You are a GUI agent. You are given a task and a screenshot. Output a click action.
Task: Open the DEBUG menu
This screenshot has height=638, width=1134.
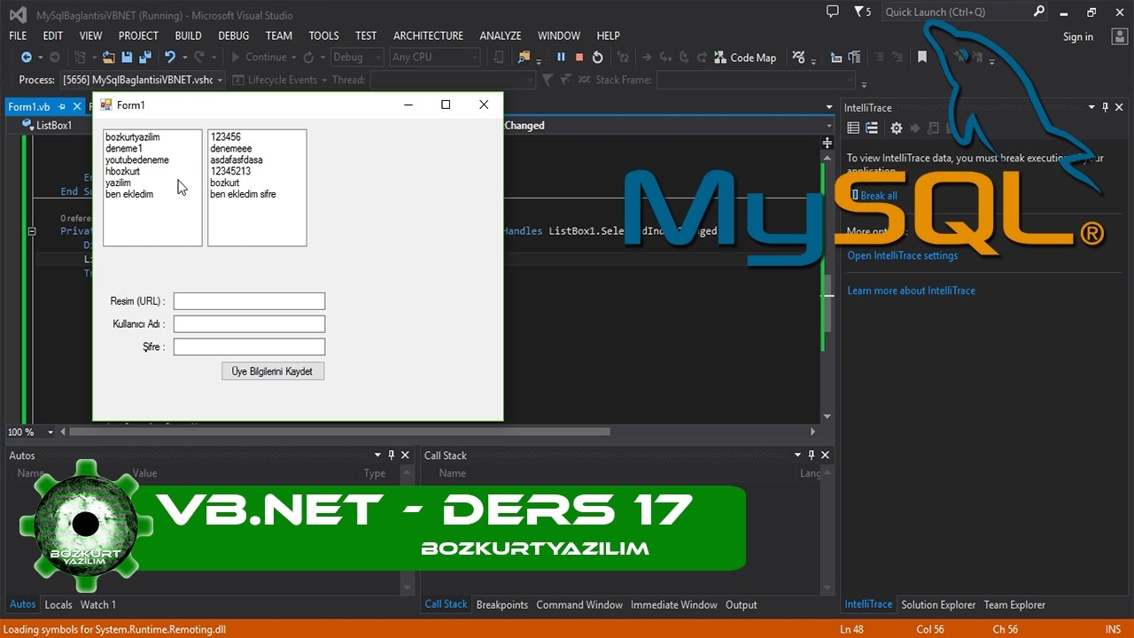[233, 35]
